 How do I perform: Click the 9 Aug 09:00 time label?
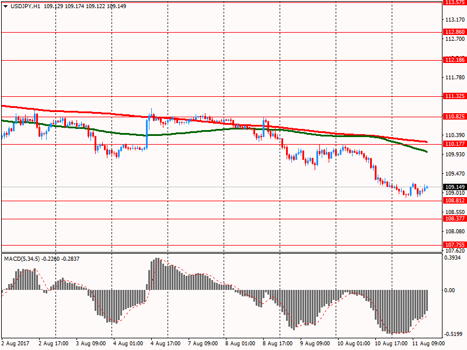[315, 344]
